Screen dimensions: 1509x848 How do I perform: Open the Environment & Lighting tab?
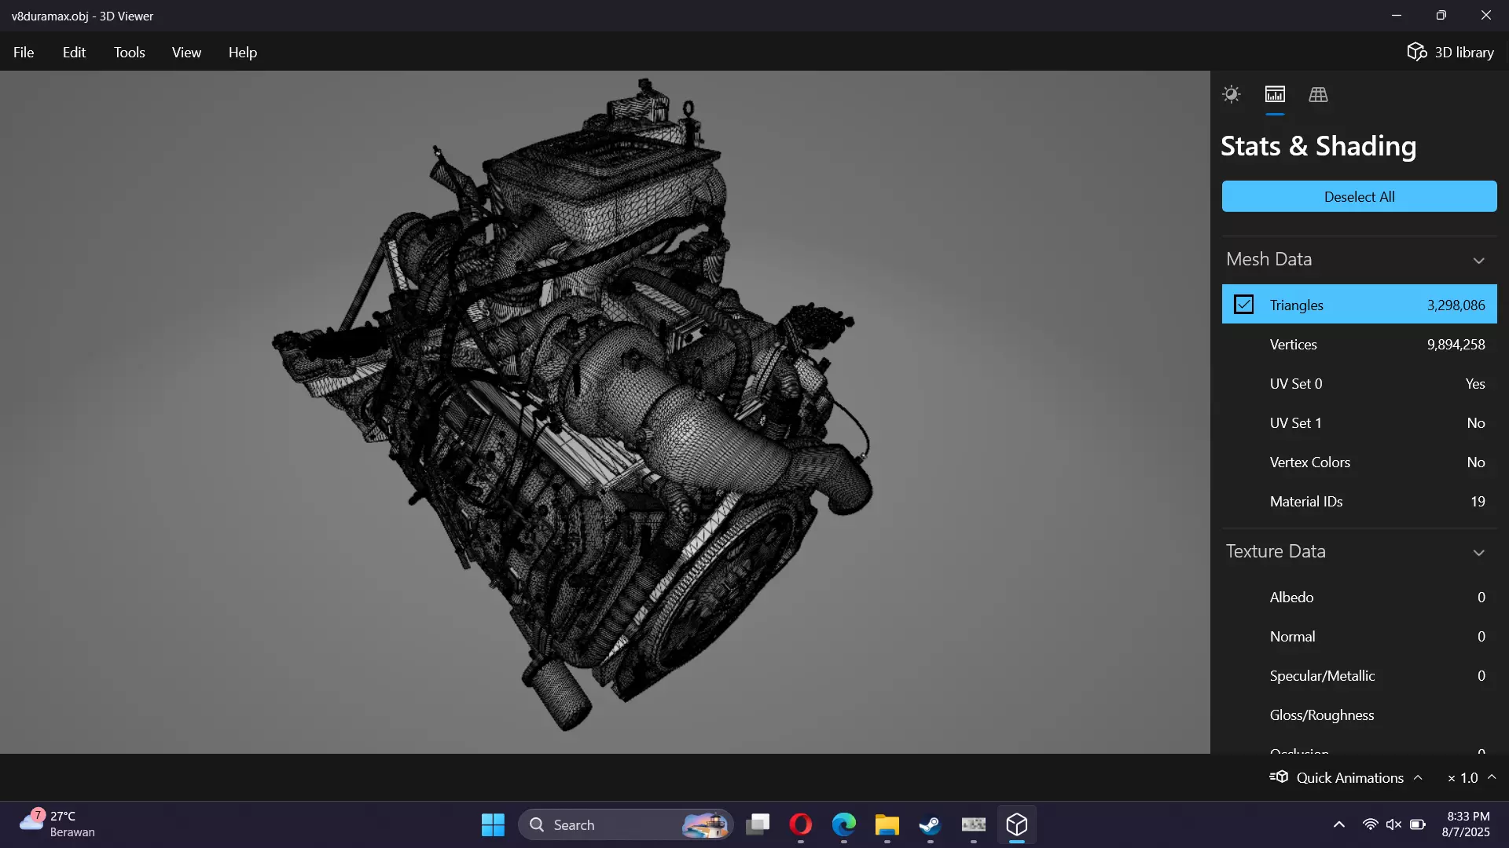[x=1231, y=94]
